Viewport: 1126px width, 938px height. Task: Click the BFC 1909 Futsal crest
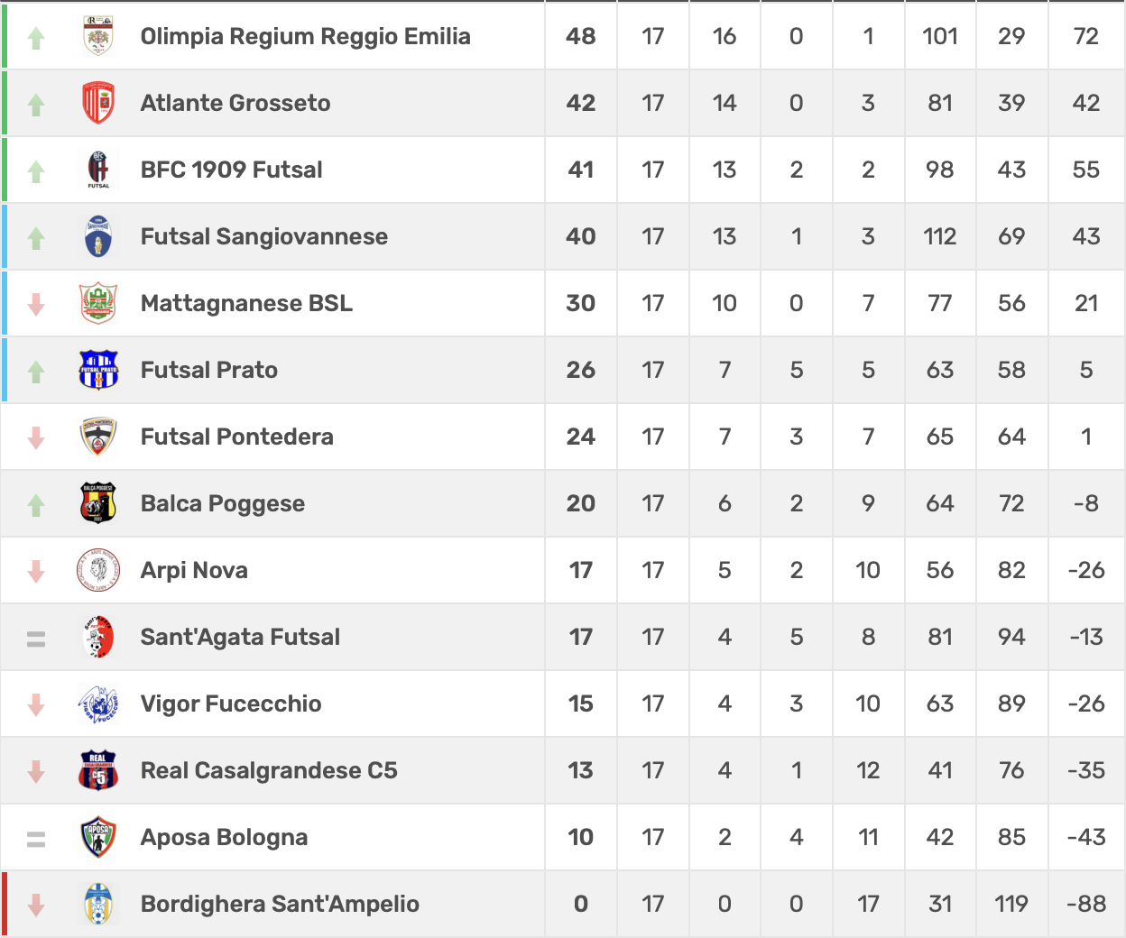[98, 170]
